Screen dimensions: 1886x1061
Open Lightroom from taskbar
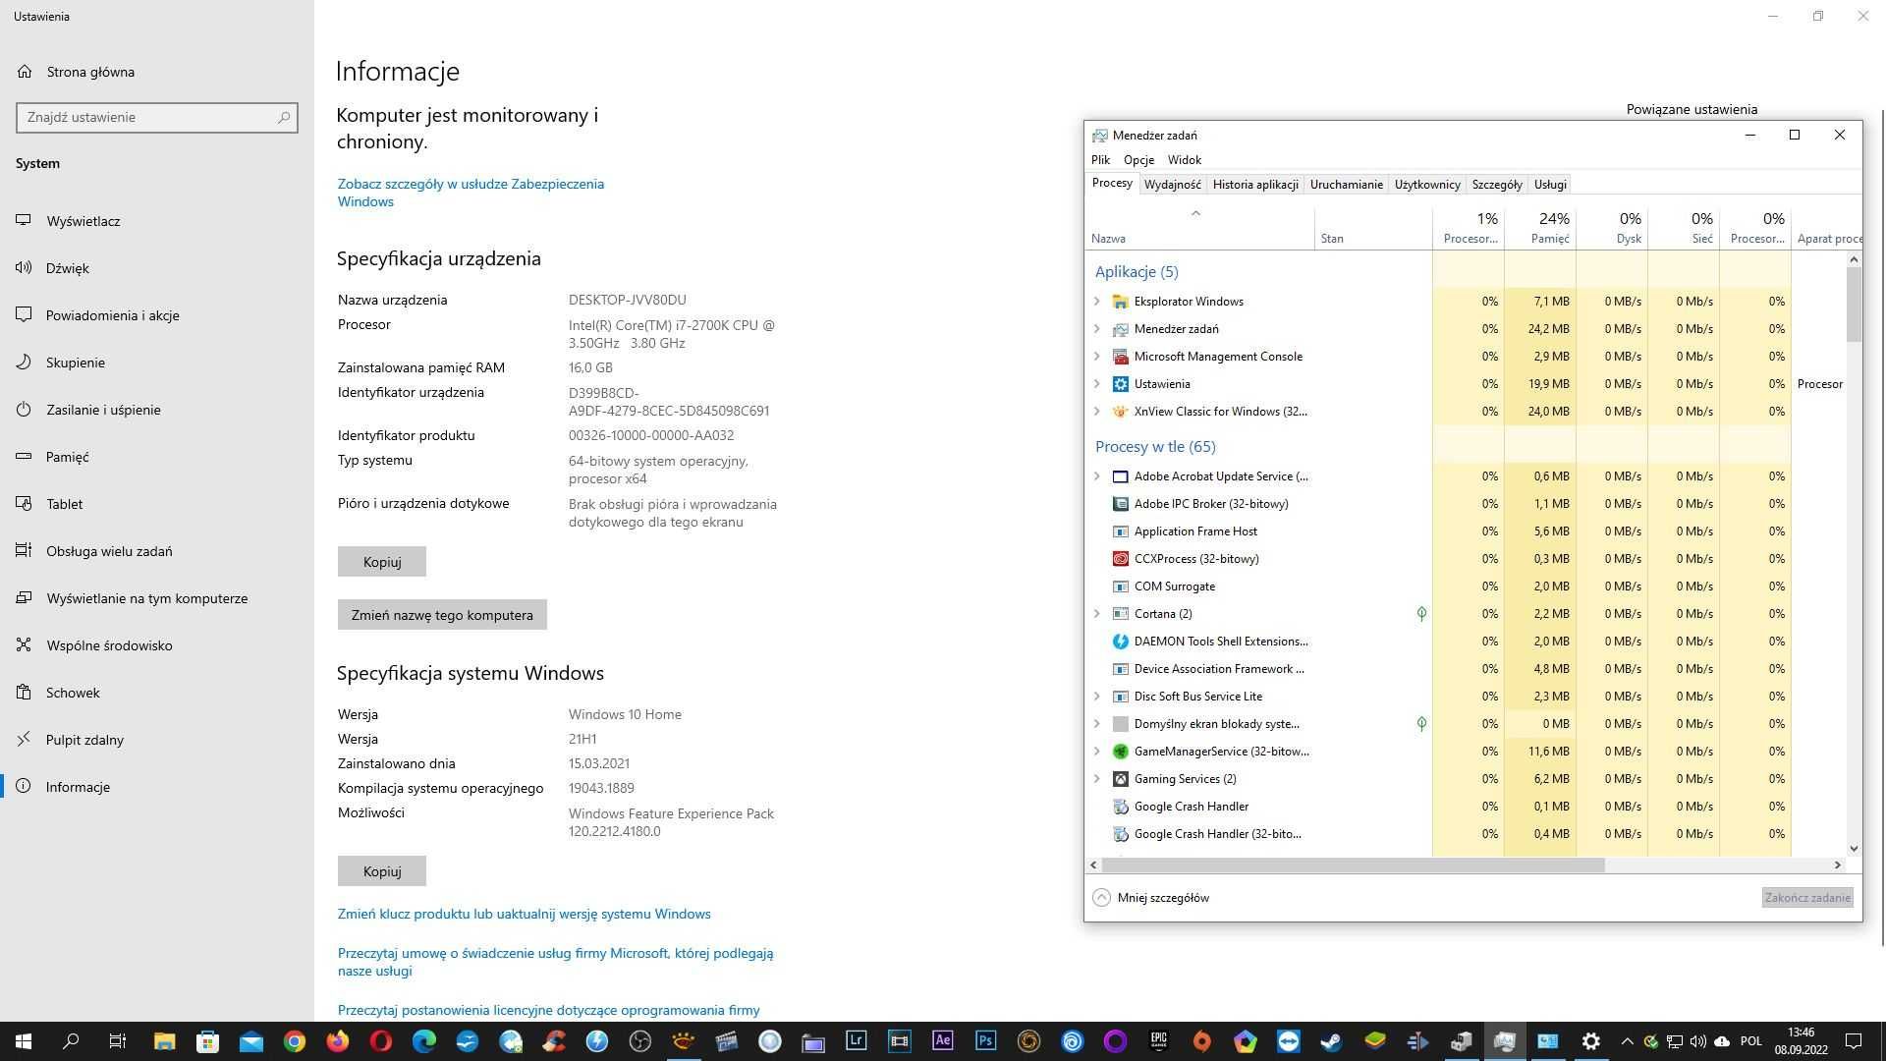point(857,1041)
